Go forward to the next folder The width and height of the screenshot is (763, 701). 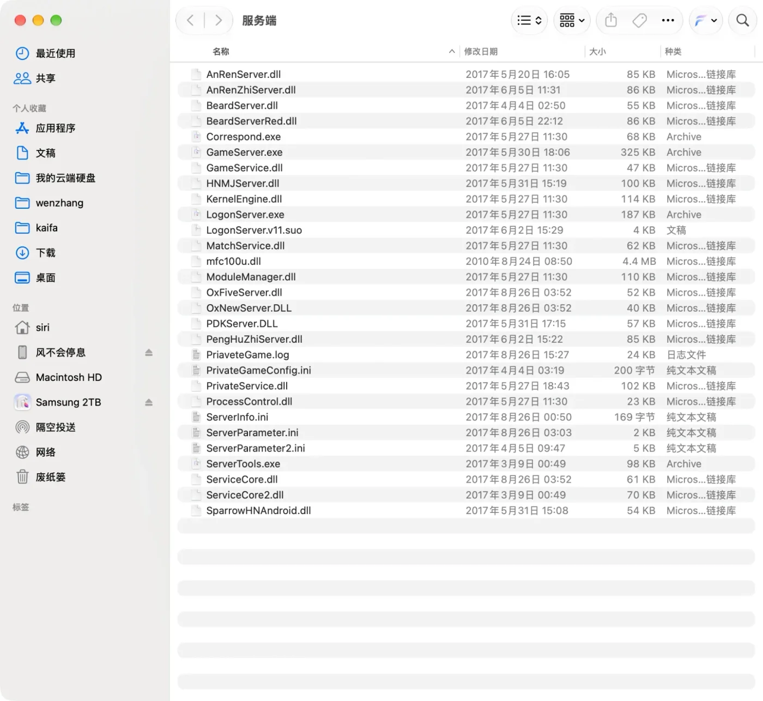pos(219,21)
